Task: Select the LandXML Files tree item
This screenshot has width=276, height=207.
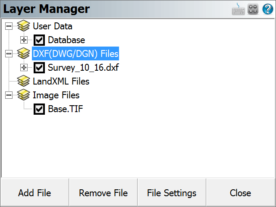Action: (61, 82)
